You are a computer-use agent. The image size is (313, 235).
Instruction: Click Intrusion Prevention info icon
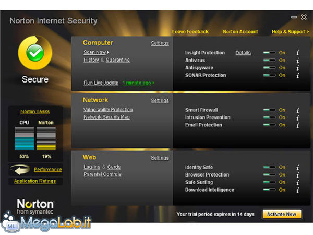(298, 118)
